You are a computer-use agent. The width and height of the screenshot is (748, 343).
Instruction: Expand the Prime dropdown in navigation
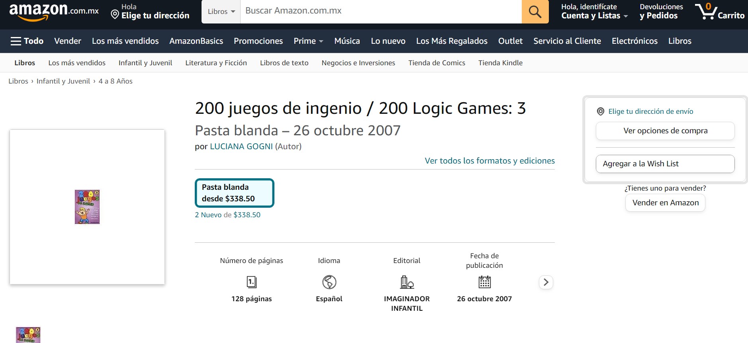coord(308,41)
